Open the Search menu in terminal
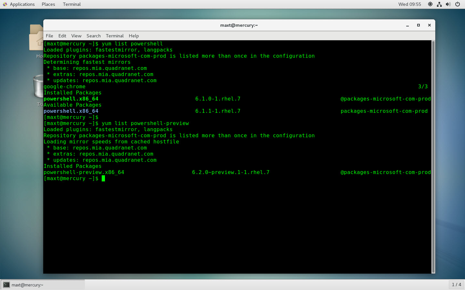This screenshot has height=290, width=465. [x=93, y=36]
